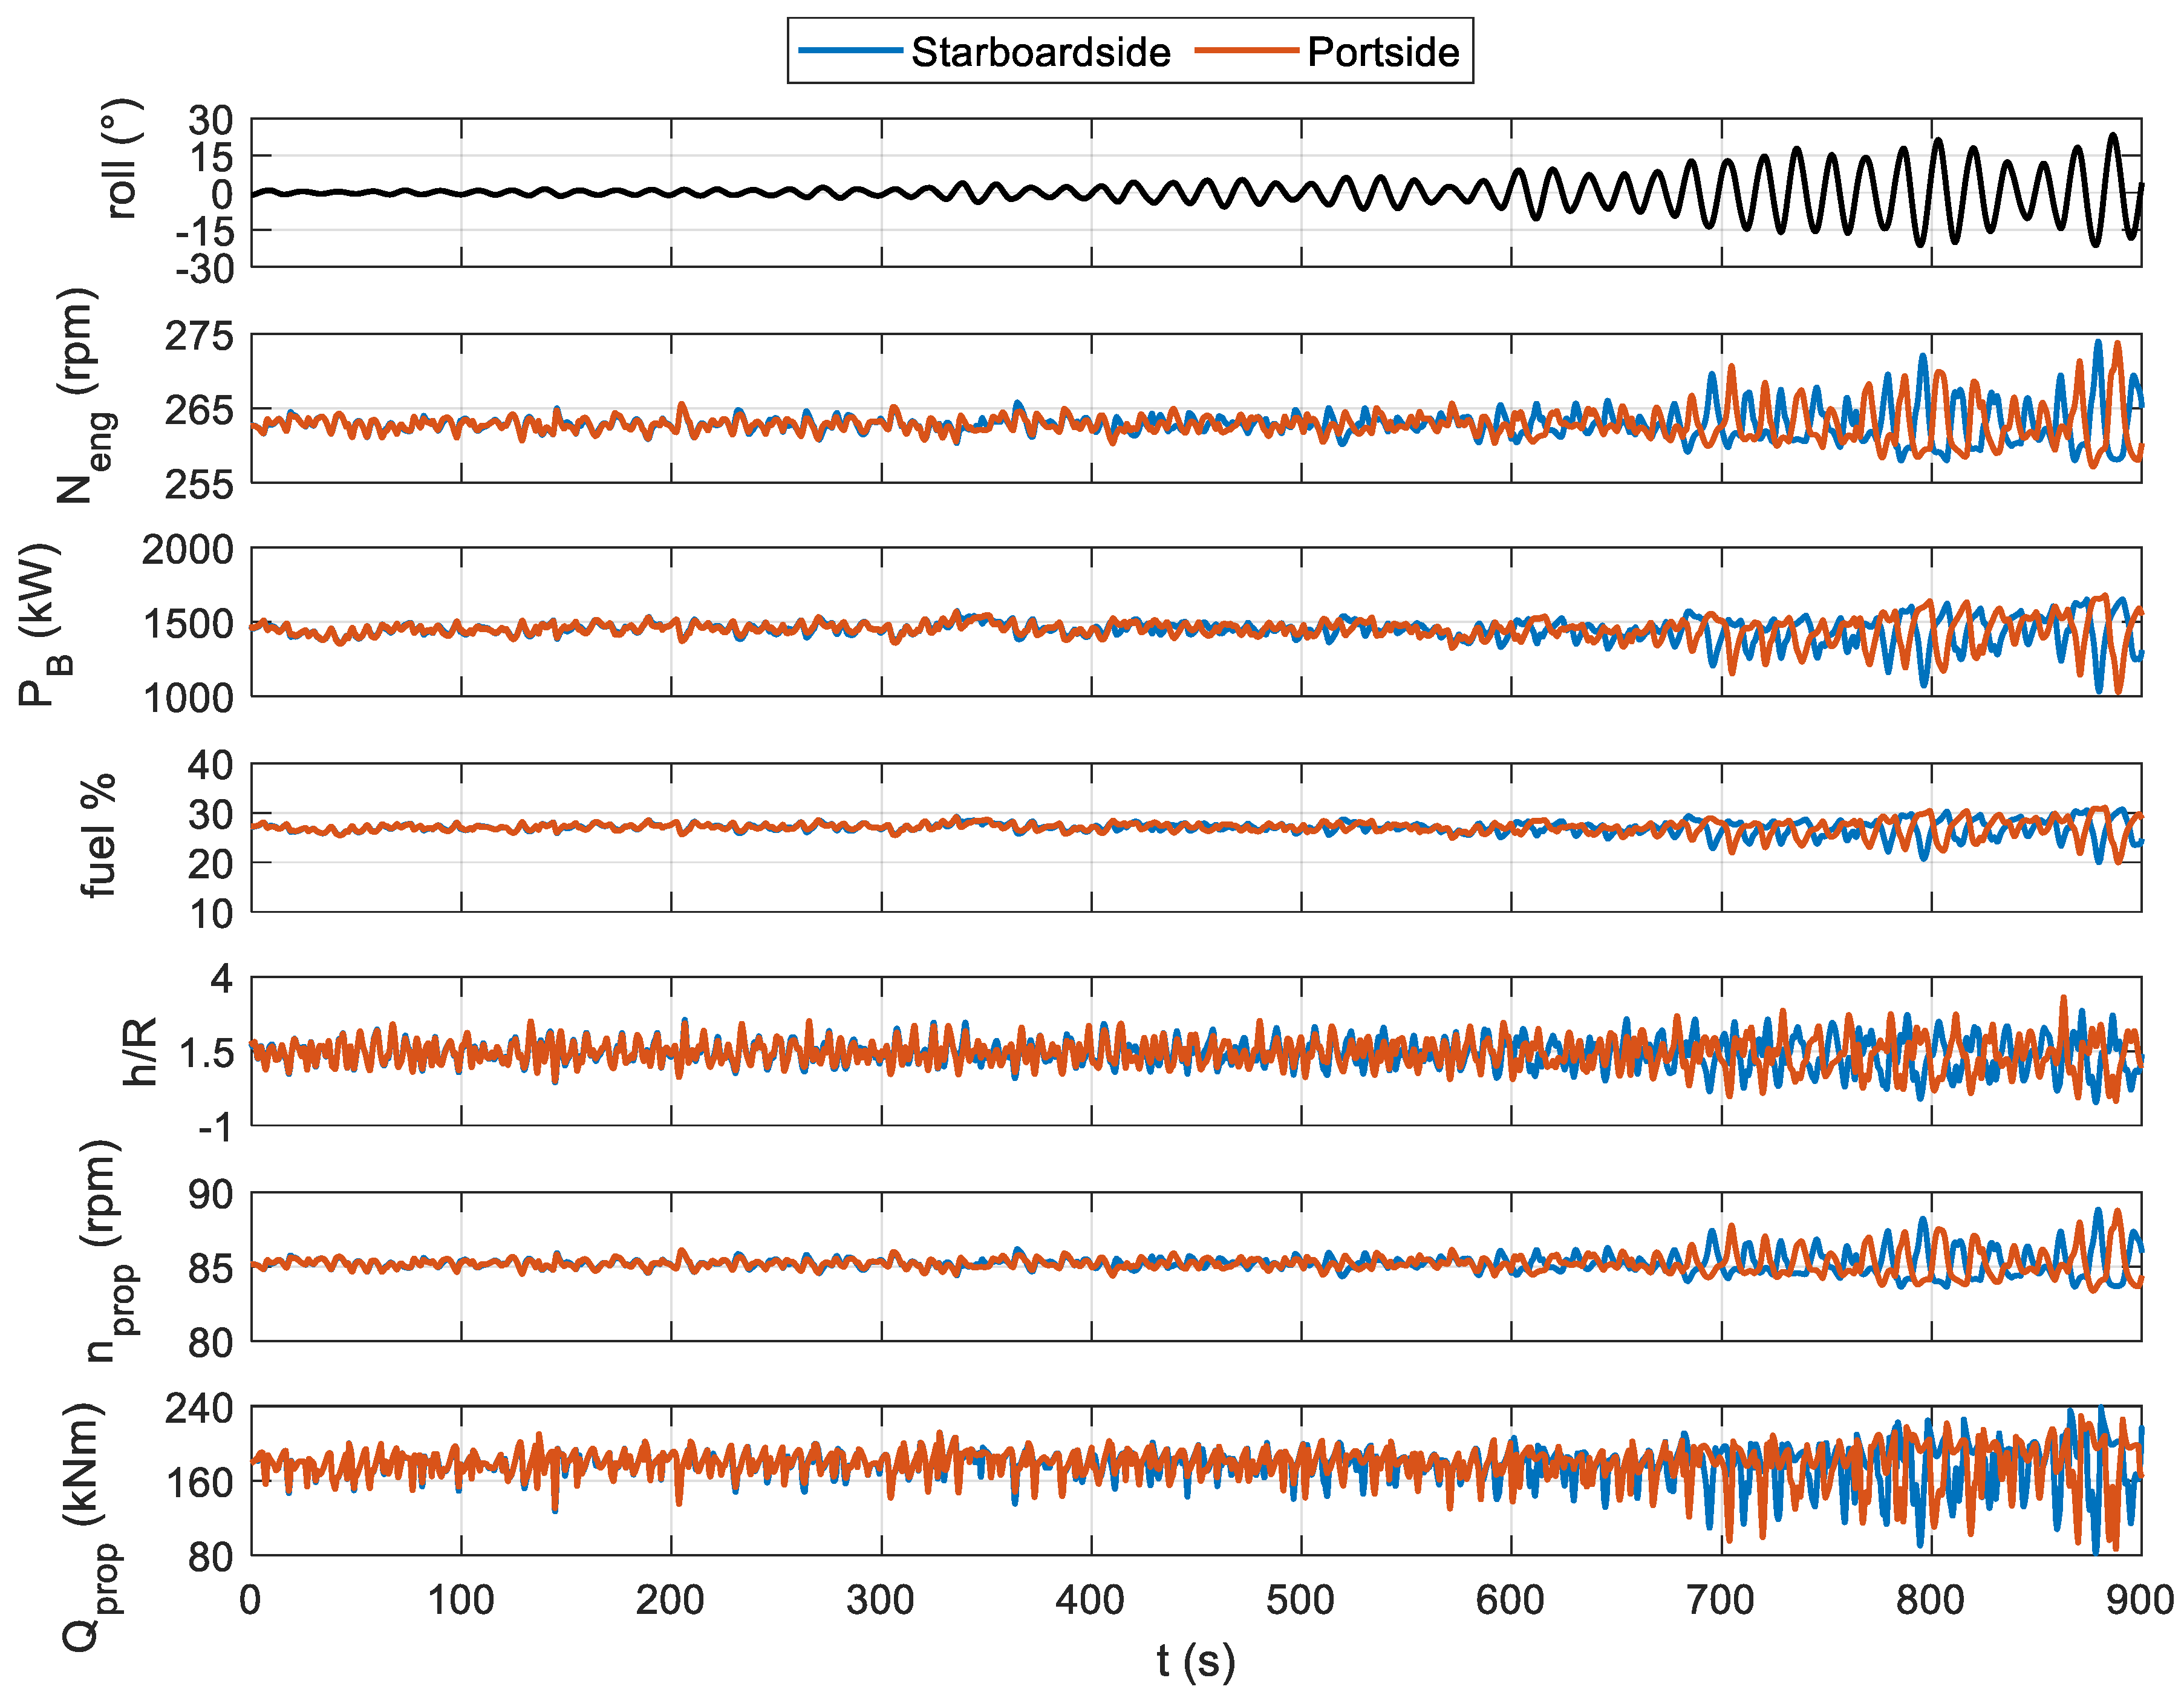
Task: Click the h/R axis label
Action: coord(140,1051)
